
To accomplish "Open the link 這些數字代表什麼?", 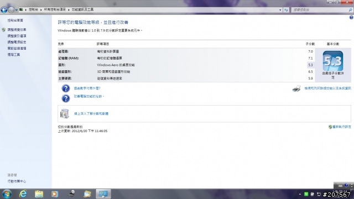I will point(87,88).
